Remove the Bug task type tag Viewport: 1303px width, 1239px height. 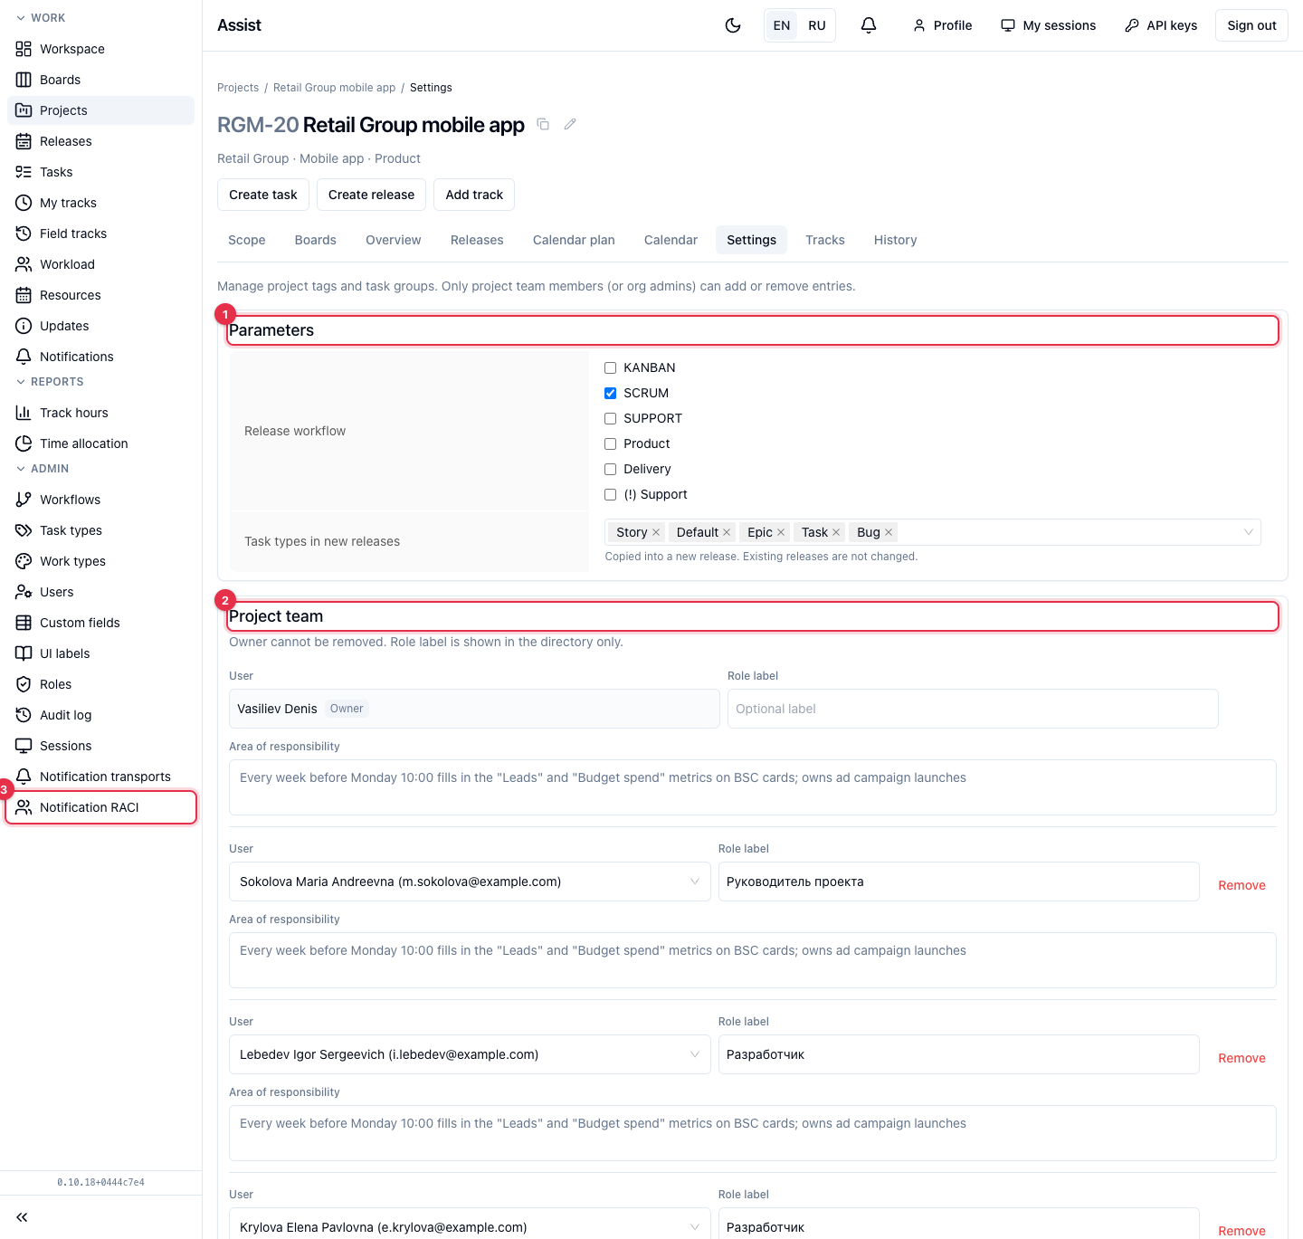(x=889, y=532)
